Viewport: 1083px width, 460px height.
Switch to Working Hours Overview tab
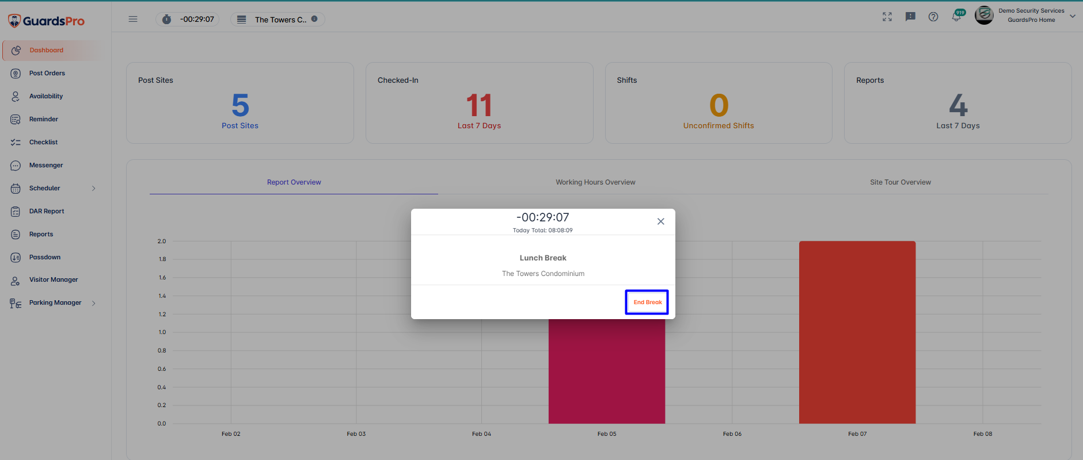pos(595,182)
